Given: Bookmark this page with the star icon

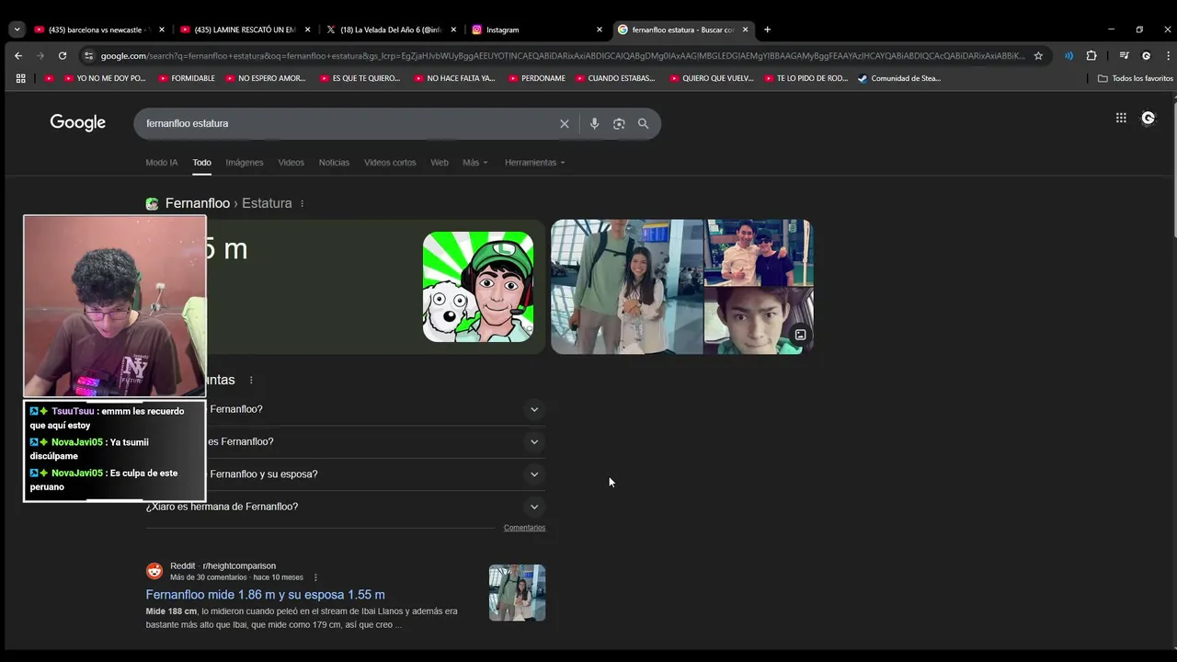Looking at the screenshot, I should 1038,55.
